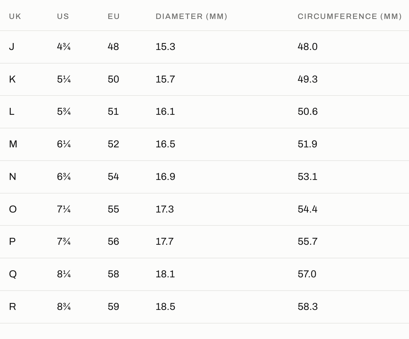The image size is (409, 339).
Task: Select EU size 55 cell
Action: coord(114,209)
